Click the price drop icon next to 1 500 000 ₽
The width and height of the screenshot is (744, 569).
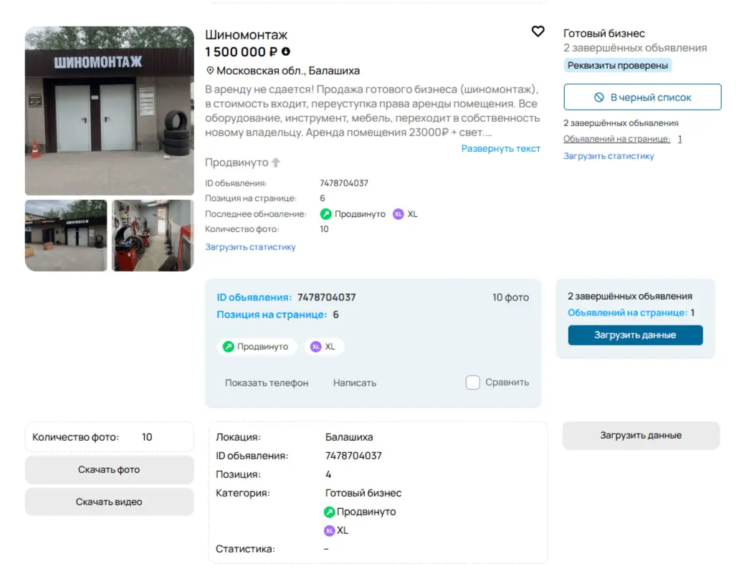click(x=286, y=52)
